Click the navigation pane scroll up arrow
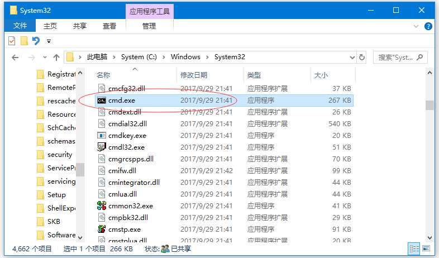Image resolution: width=439 pixels, height=258 pixels. [x=80, y=73]
